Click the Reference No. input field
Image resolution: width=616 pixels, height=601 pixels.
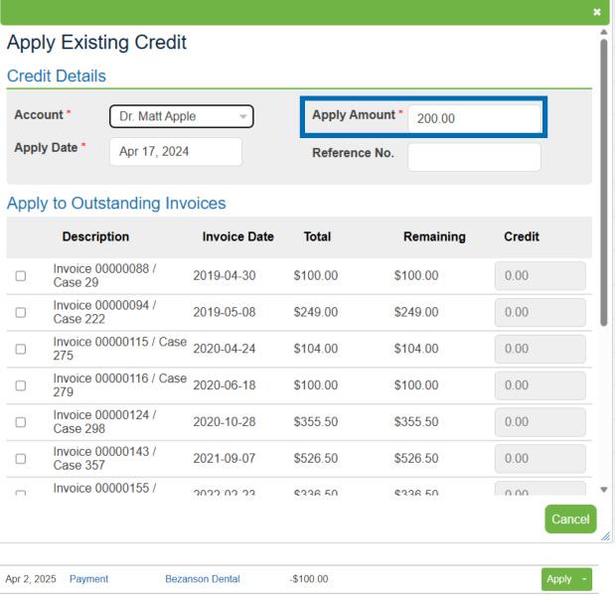(474, 157)
